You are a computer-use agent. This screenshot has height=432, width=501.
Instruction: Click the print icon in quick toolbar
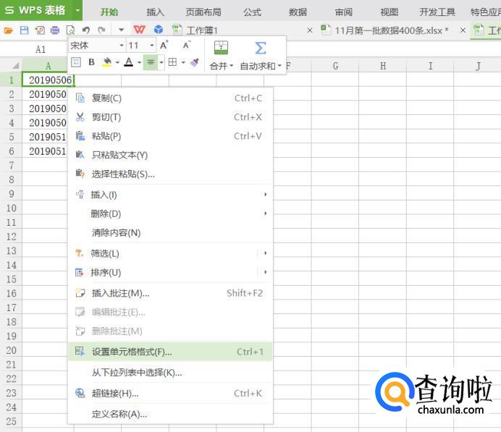pos(55,30)
